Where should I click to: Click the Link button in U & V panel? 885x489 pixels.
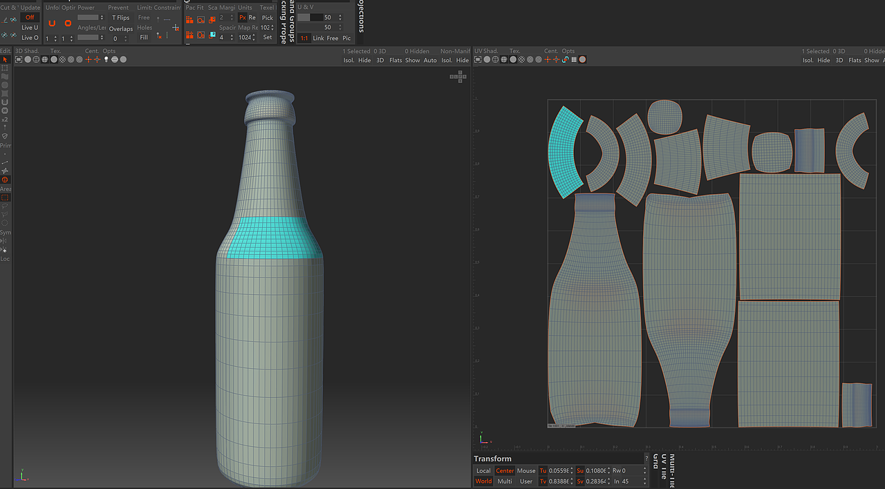318,38
